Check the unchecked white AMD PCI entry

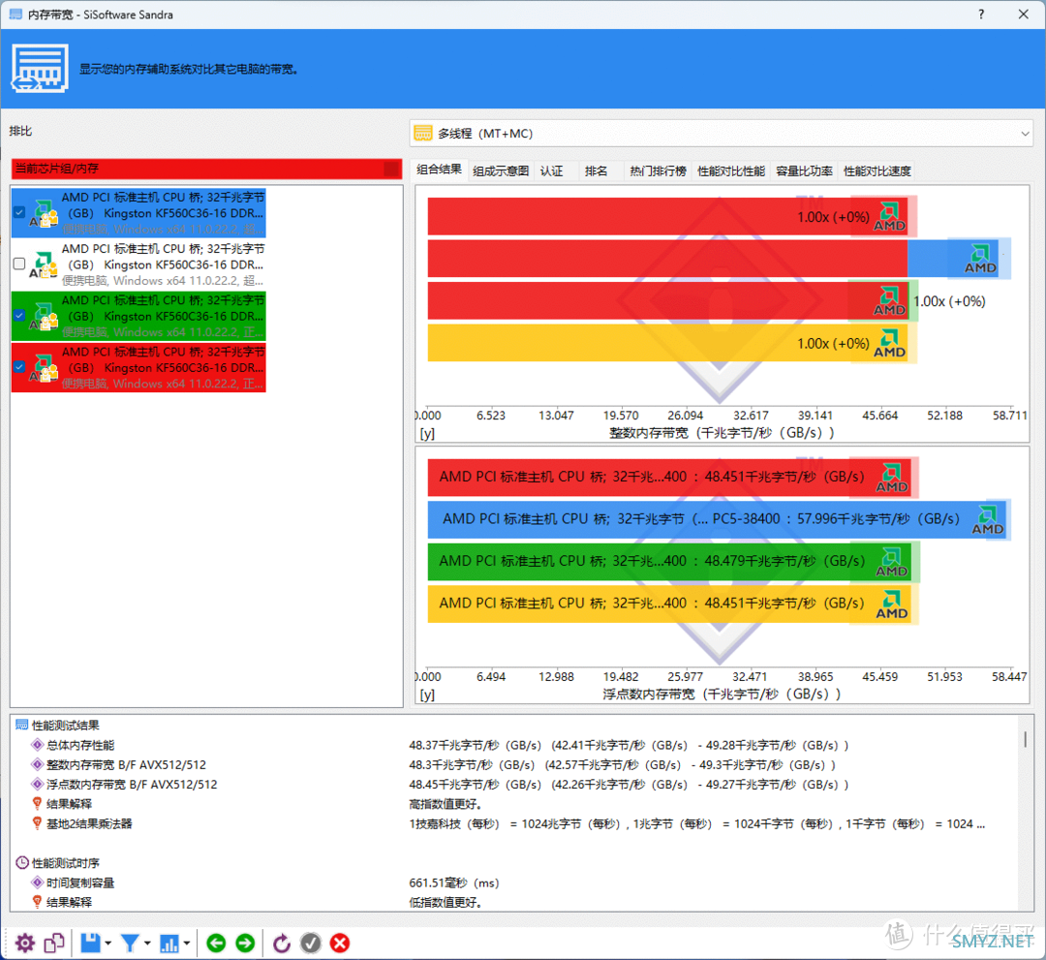pos(19,263)
